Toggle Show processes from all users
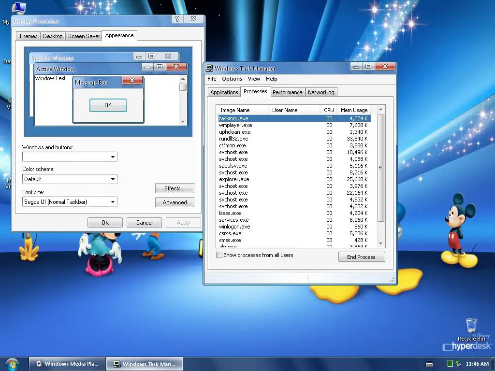Screen dimensions: 495x371 219,255
